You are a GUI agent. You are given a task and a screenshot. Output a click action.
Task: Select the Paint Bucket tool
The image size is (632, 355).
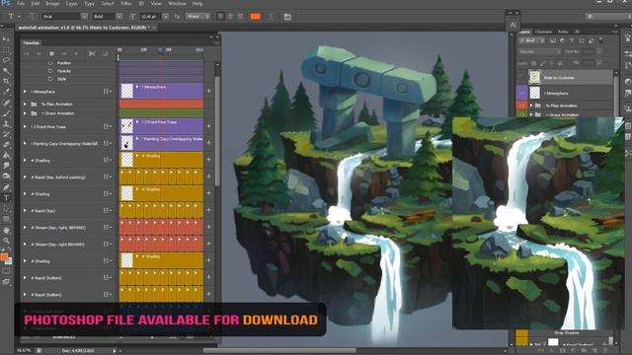[6, 155]
